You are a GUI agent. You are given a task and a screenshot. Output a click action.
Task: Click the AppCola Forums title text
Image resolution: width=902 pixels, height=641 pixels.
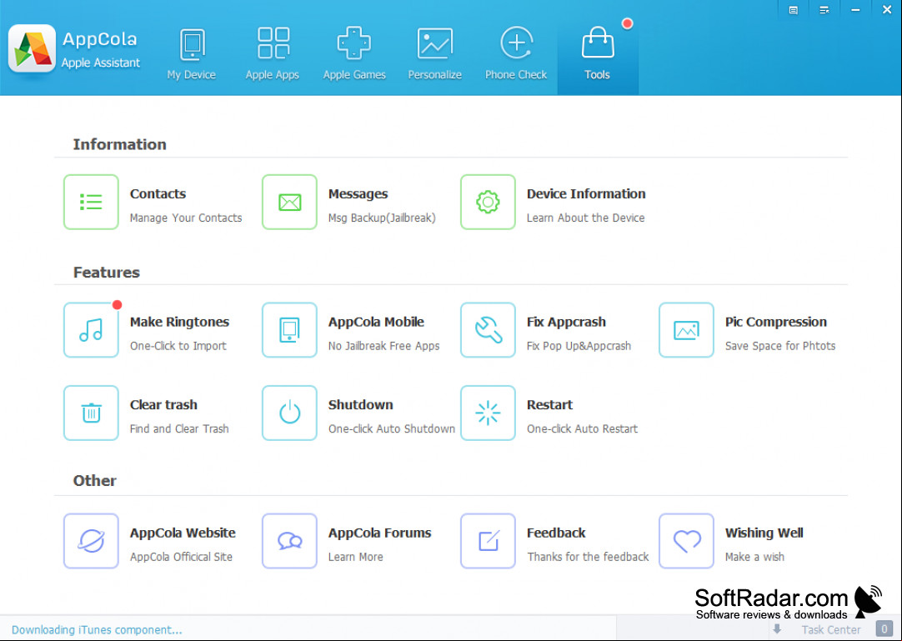pos(379,533)
